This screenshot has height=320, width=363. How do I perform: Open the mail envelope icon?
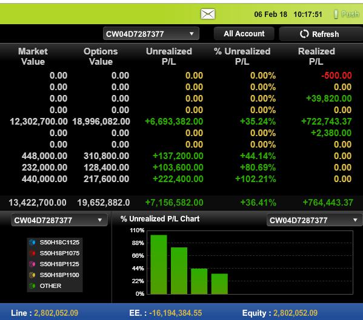pos(208,14)
